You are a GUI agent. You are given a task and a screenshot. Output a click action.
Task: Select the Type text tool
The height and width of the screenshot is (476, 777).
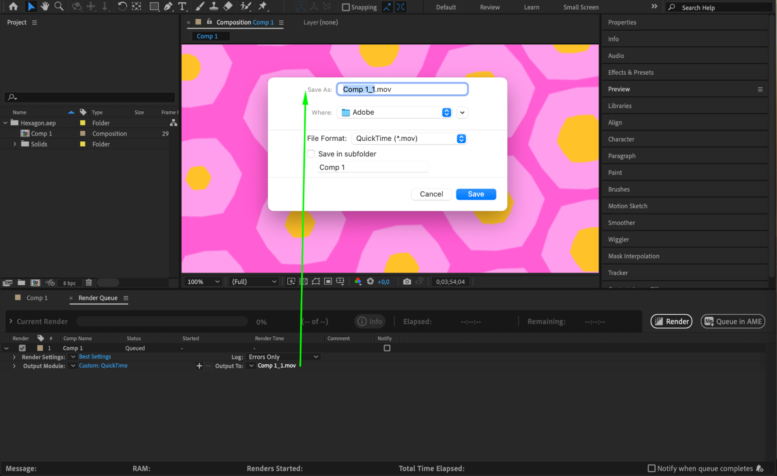click(x=182, y=6)
